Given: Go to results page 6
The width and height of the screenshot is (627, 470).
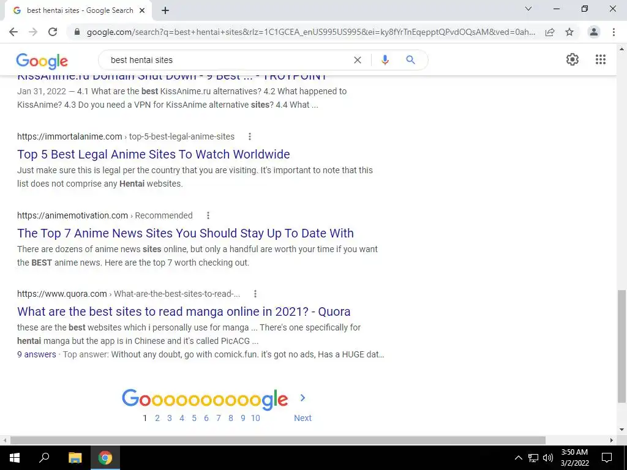Looking at the screenshot, I should tap(206, 418).
